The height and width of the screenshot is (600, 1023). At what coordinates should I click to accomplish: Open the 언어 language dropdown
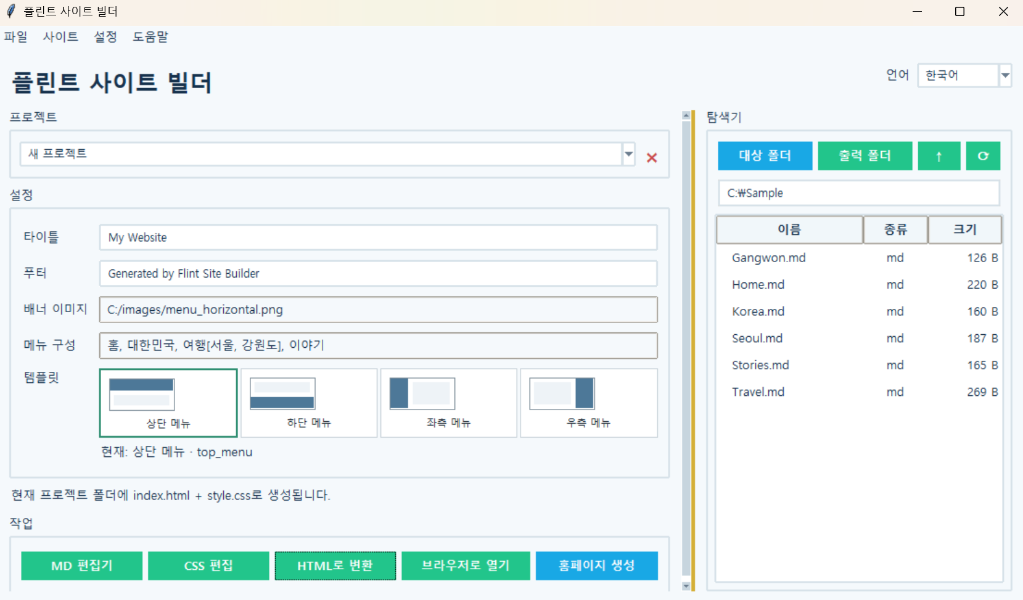point(1005,75)
